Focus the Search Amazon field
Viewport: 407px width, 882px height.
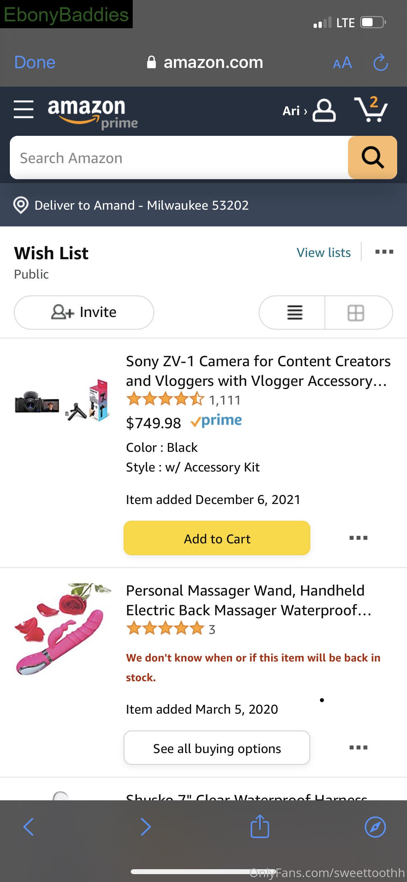179,157
